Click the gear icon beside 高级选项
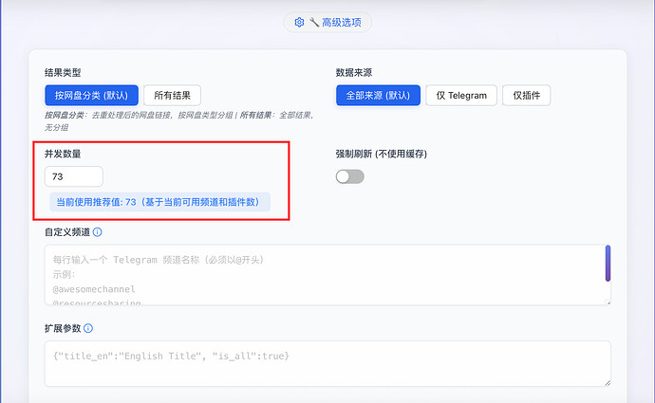The image size is (655, 403). (299, 22)
